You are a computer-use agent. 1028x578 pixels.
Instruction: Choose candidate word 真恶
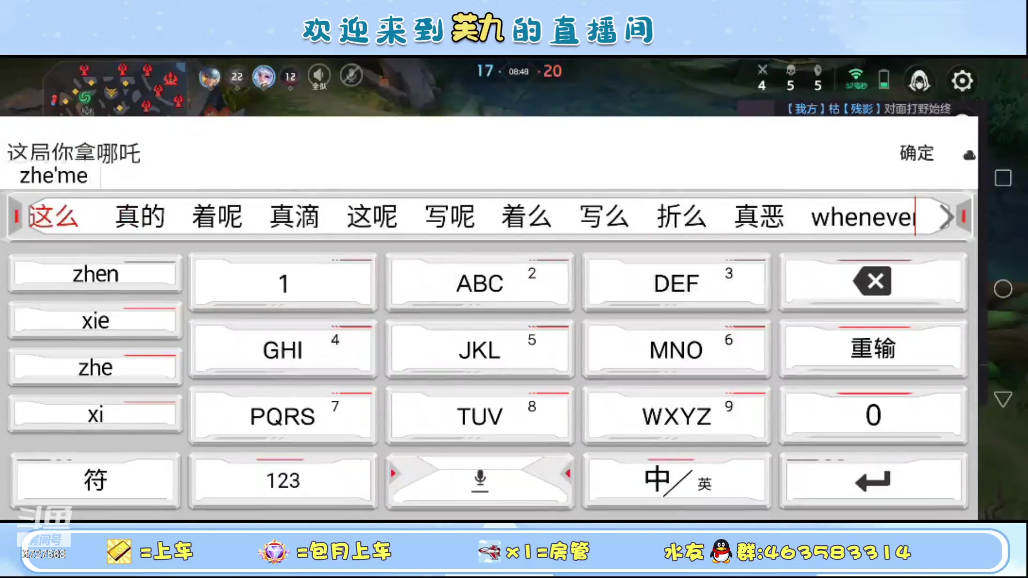759,217
